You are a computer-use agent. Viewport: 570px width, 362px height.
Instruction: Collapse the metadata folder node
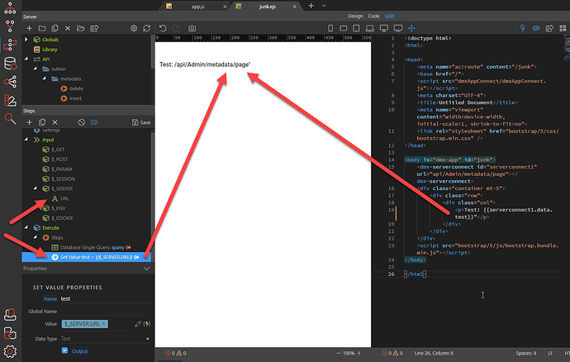(x=45, y=79)
